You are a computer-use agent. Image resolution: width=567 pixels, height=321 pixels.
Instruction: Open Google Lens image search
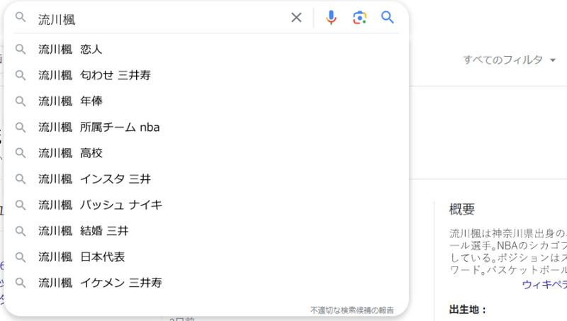(x=359, y=18)
